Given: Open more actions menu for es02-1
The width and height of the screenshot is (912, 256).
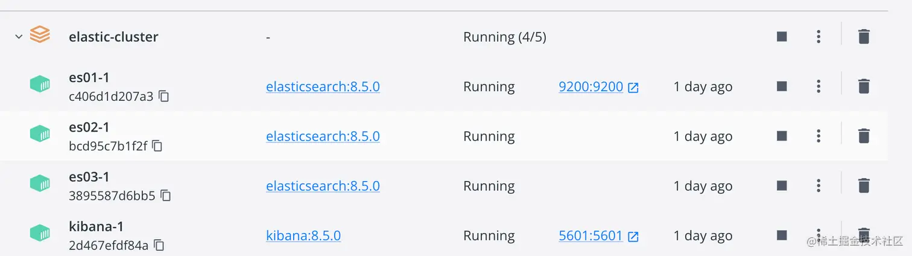Looking at the screenshot, I should pos(818,136).
